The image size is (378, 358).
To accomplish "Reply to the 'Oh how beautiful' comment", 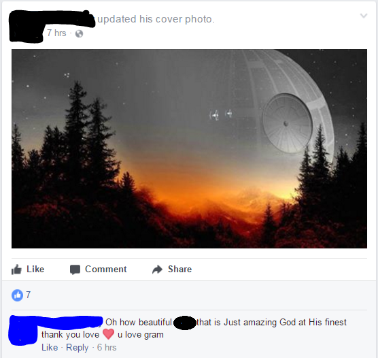I will pyautogui.click(x=77, y=347).
